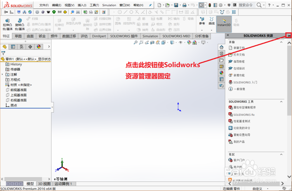The image size is (292, 191).
Task: Open the Design Library tab icon in task pane
Action: (x=221, y=53)
